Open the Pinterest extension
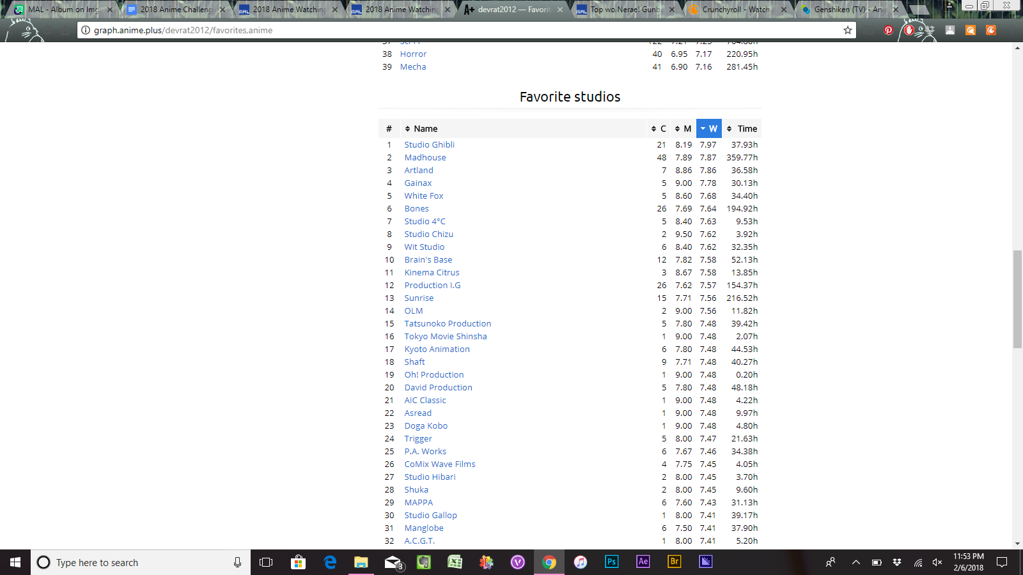Viewport: 1023px width, 575px height. (x=888, y=30)
